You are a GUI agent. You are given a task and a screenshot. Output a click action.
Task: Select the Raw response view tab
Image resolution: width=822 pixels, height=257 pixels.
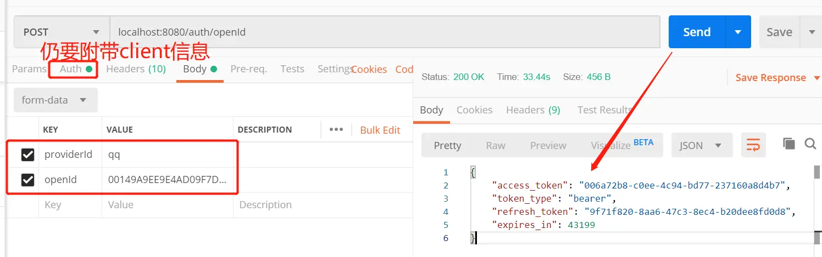(x=496, y=146)
